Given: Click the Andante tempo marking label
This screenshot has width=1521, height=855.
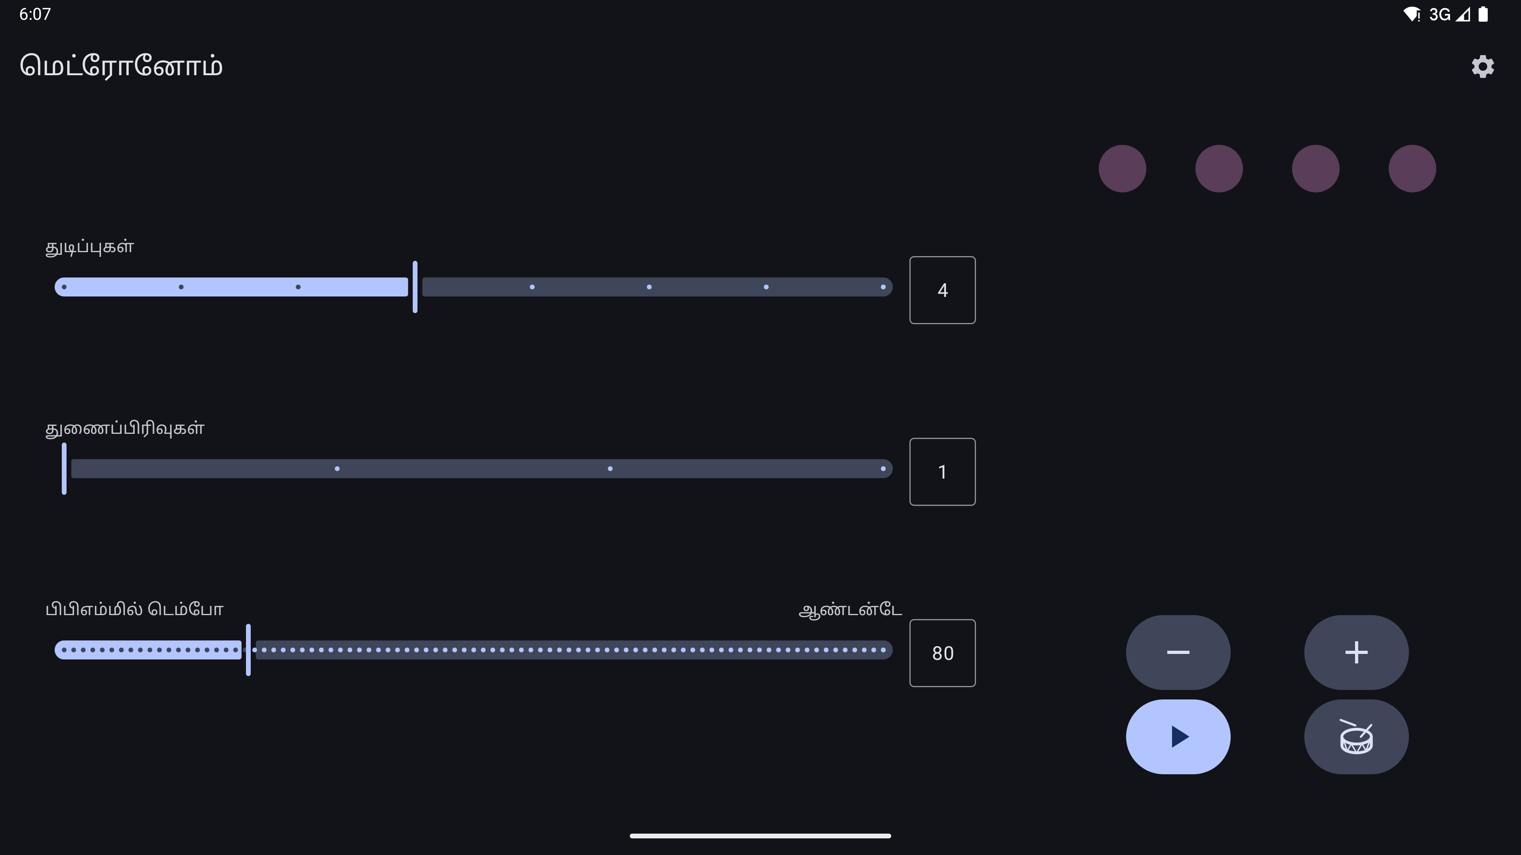Looking at the screenshot, I should point(850,610).
